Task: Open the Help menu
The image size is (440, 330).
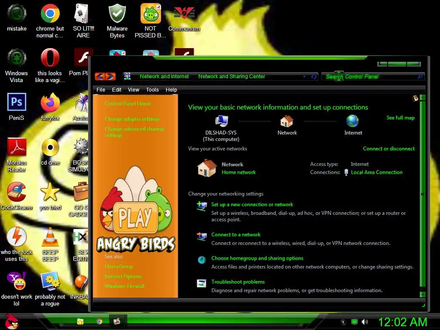Action: [171, 89]
